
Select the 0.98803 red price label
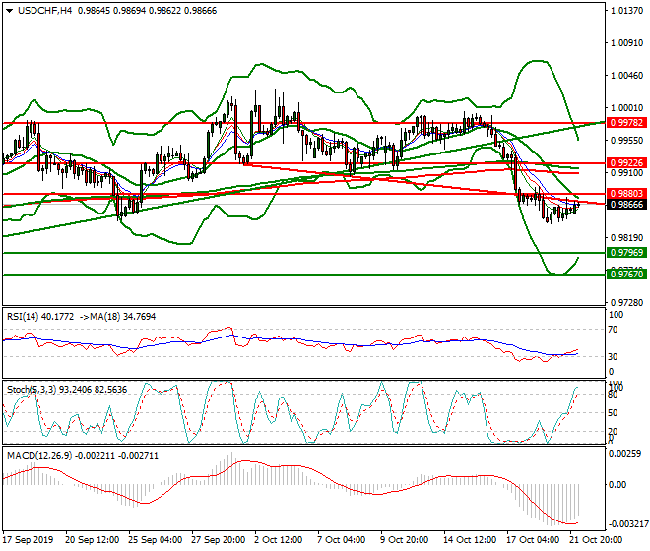[626, 194]
